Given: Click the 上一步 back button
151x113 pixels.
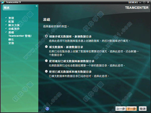Looking at the screenshot, I should coord(121,109).
